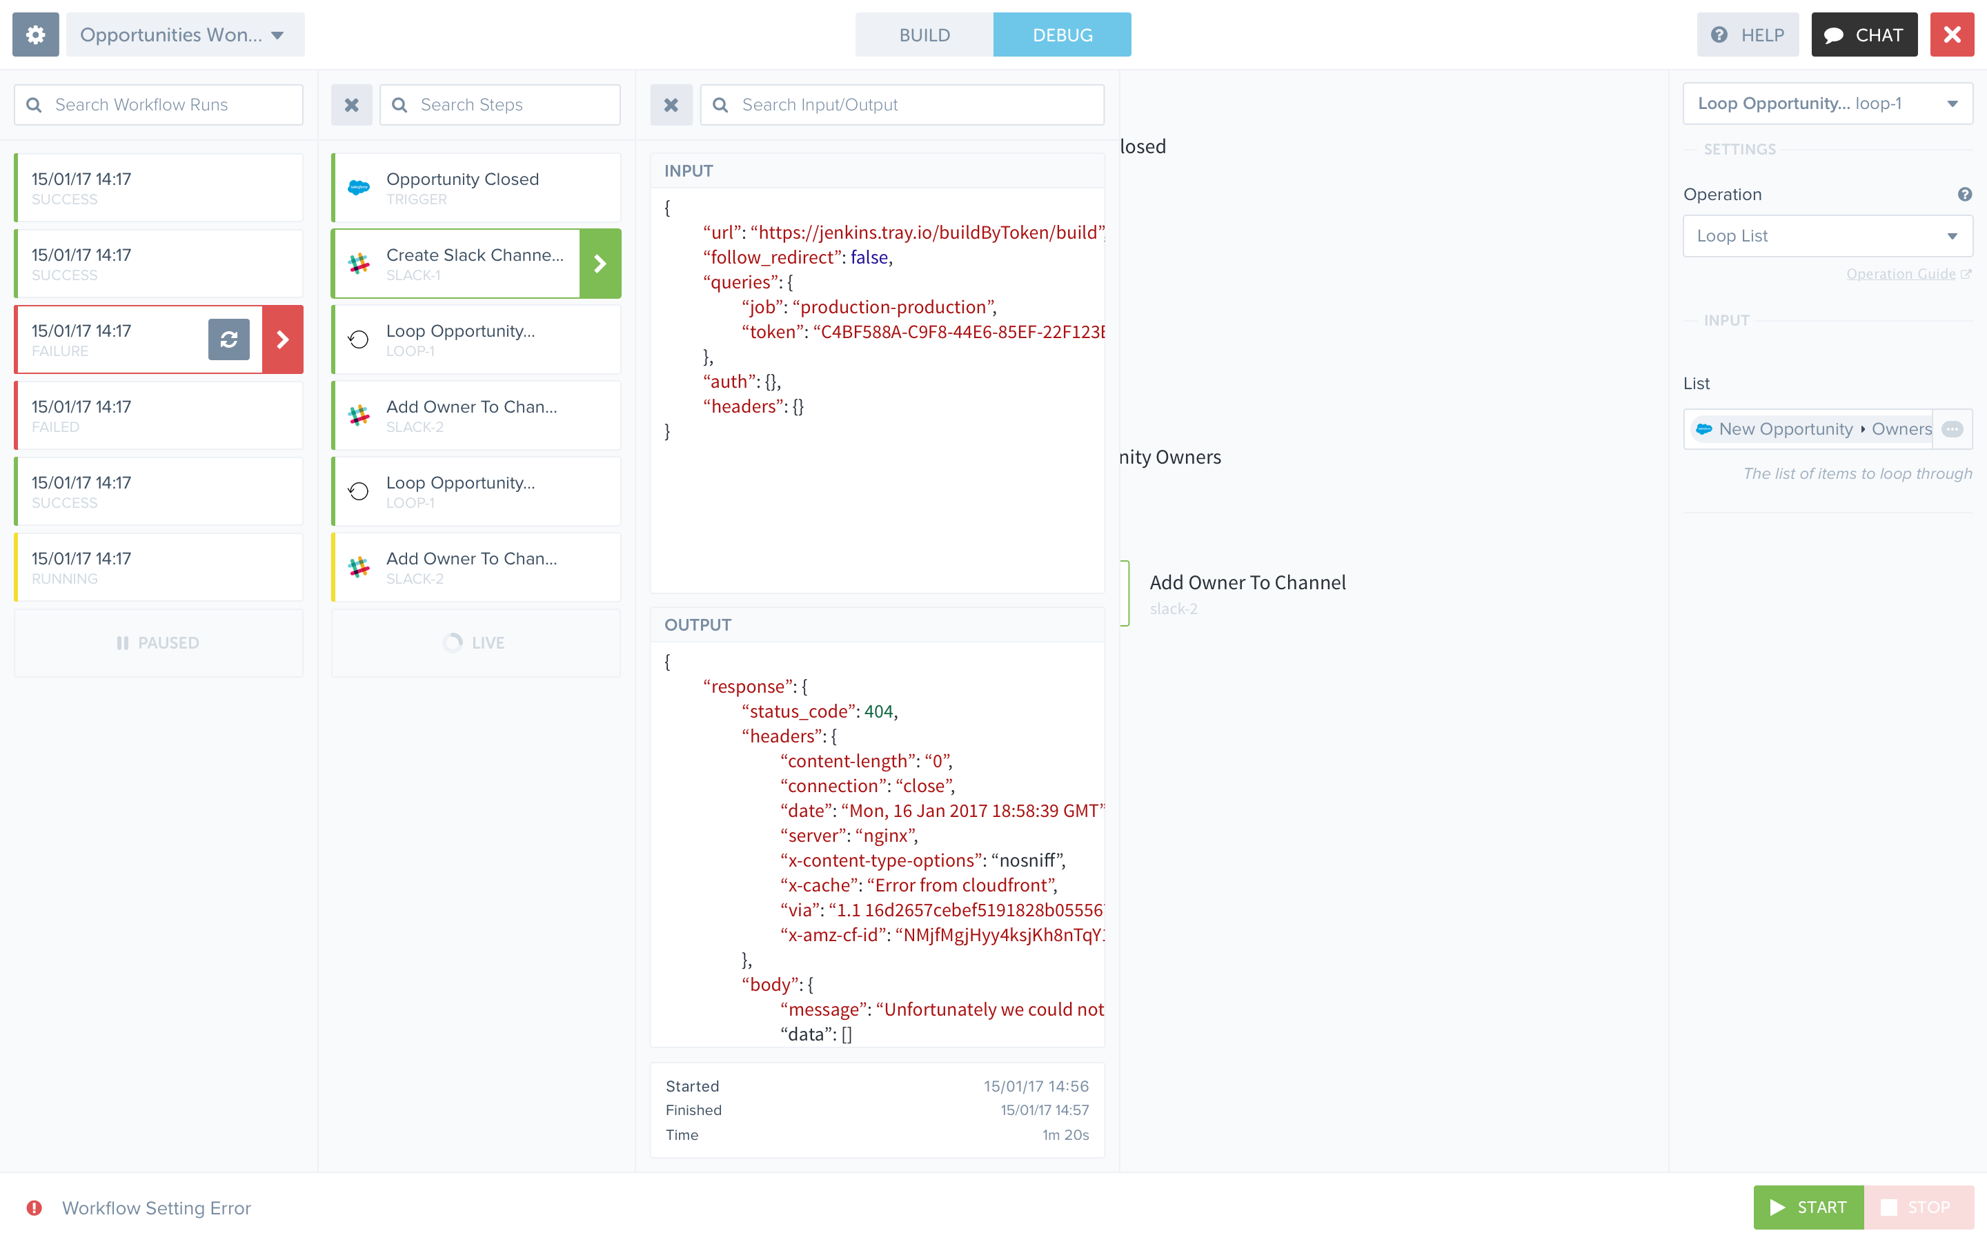The height and width of the screenshot is (1242, 1987).
Task: Open the Loop List operation dropdown
Action: 1827,236
